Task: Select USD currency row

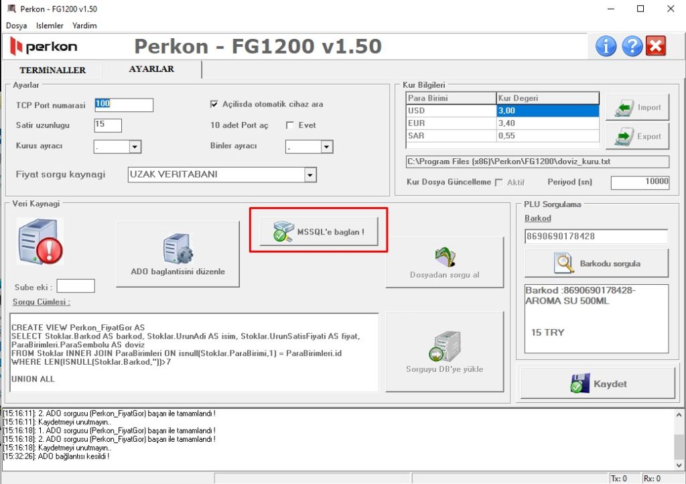Action: tap(502, 111)
